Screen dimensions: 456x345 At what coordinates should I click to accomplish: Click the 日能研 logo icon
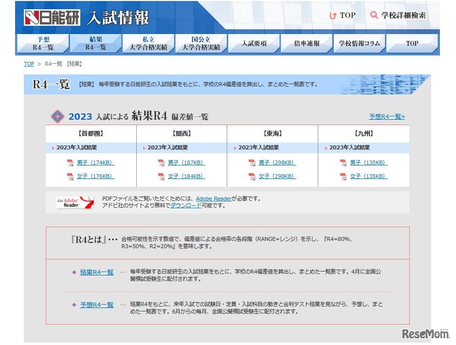click(x=33, y=15)
